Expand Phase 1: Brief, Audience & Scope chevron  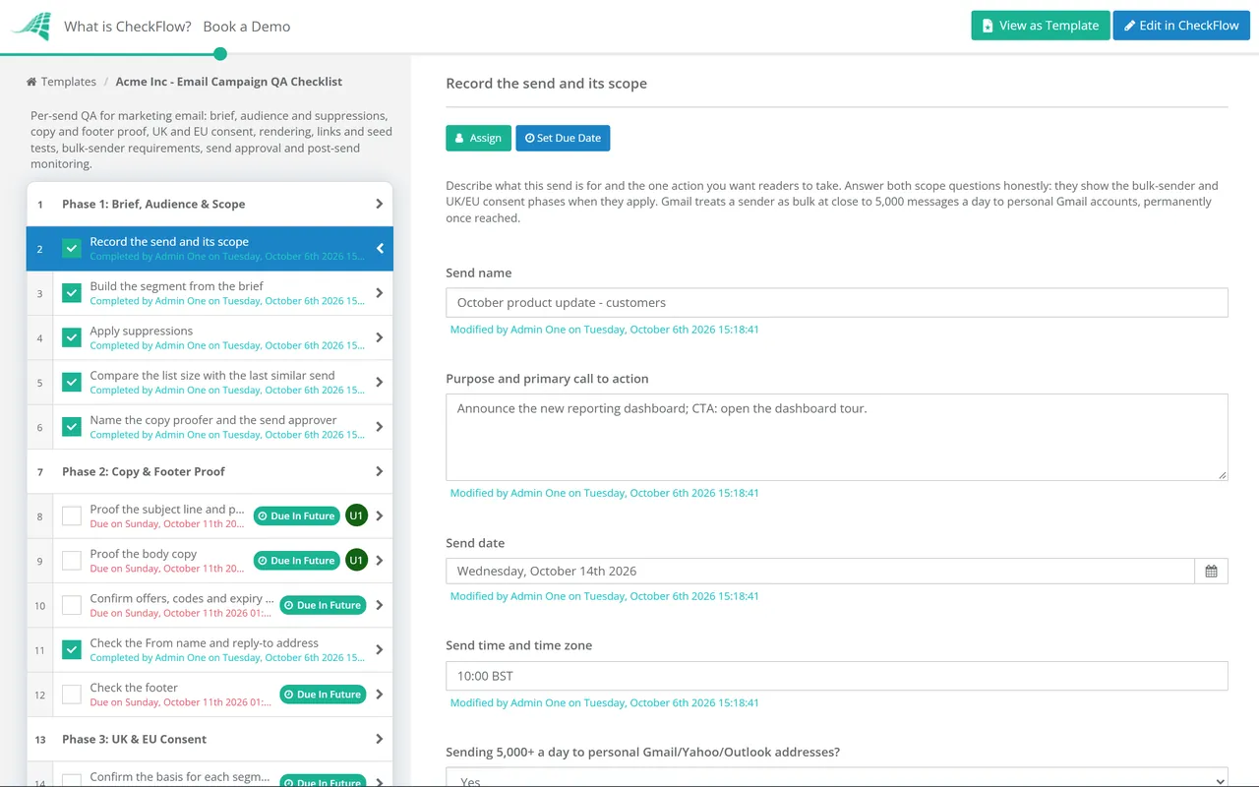click(380, 204)
